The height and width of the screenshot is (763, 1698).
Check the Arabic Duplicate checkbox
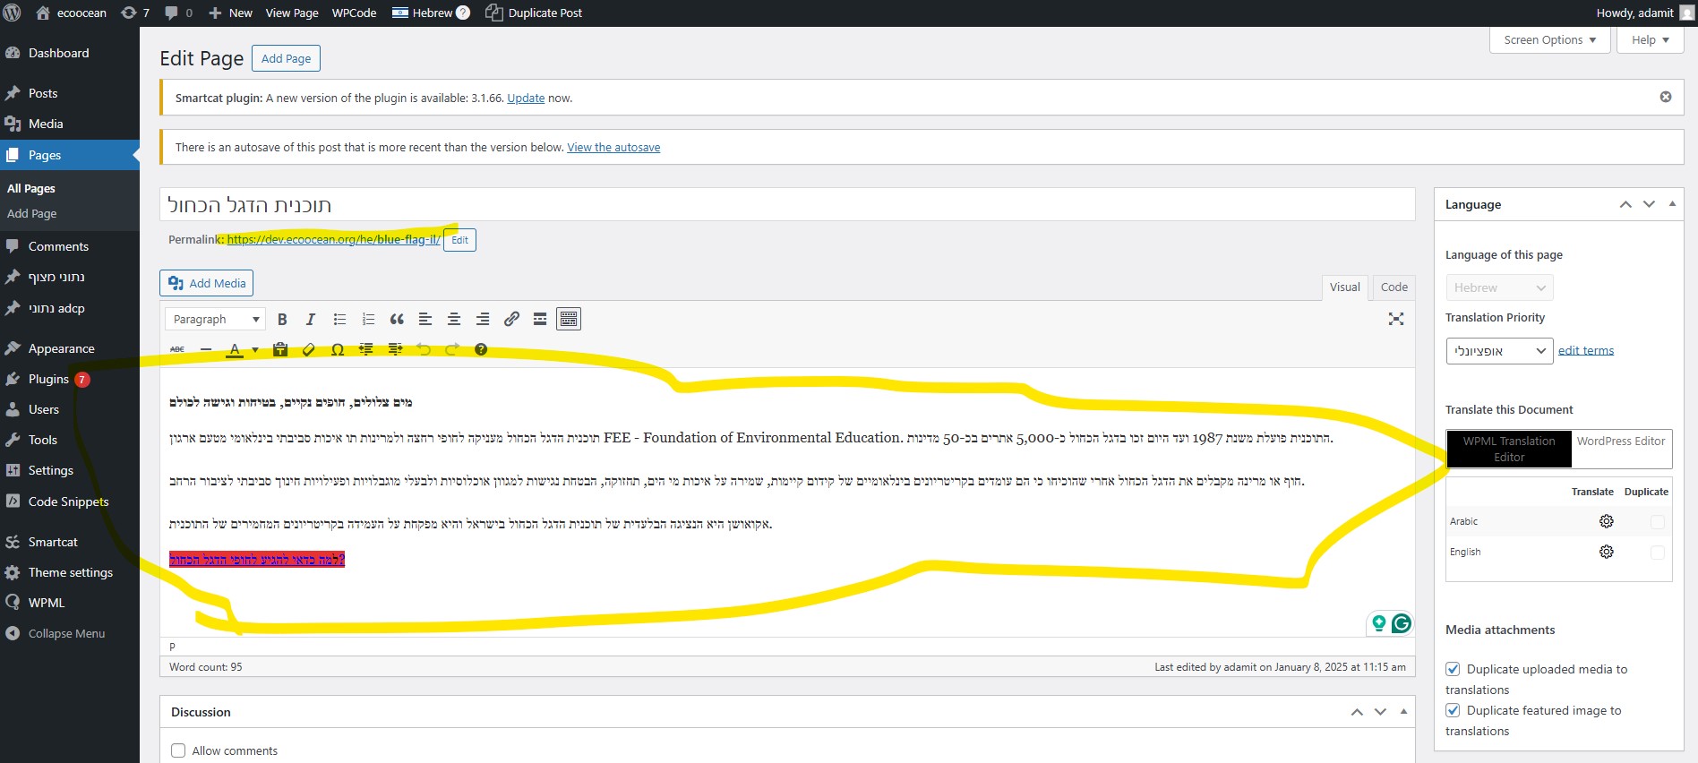coord(1658,521)
